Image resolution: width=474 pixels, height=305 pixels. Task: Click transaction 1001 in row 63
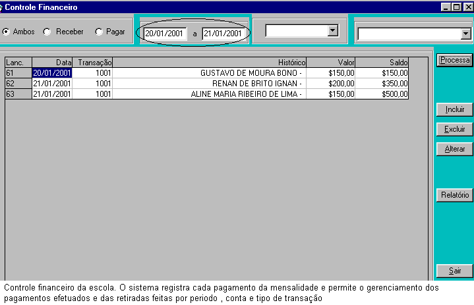click(92, 94)
